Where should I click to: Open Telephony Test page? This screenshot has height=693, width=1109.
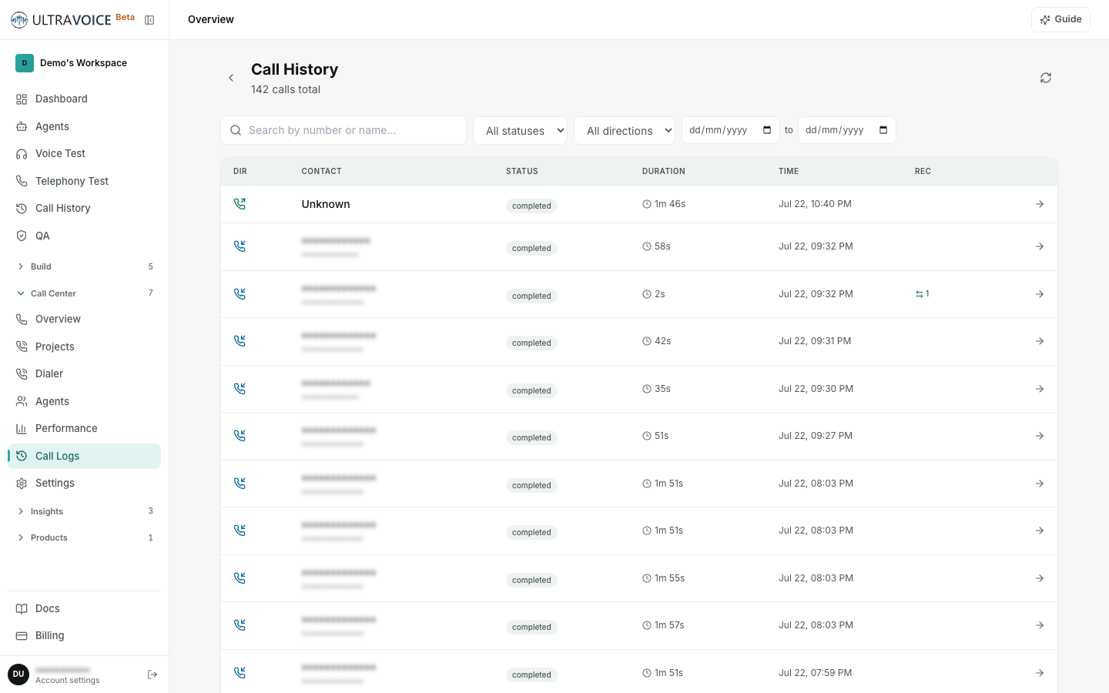pyautogui.click(x=84, y=181)
